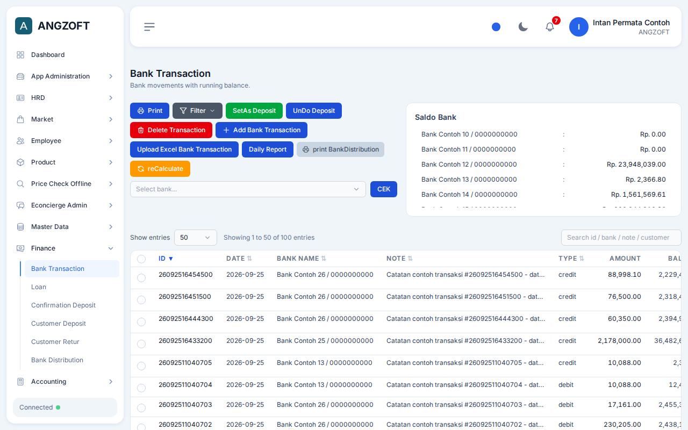Image resolution: width=688 pixels, height=430 pixels.
Task: Click the blue theme color dot
Action: [496, 27]
